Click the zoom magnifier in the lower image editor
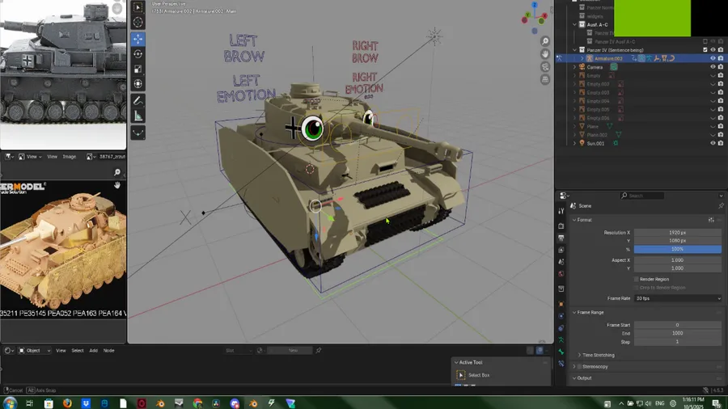Screen dimensions: 728x409 [117, 172]
